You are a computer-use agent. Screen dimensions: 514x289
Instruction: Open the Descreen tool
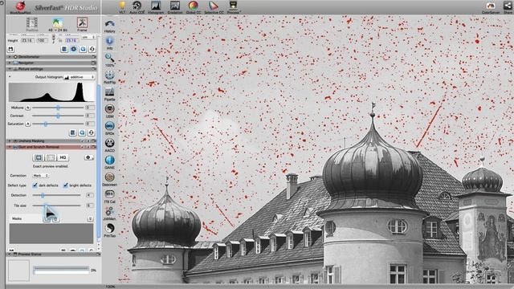(109, 179)
